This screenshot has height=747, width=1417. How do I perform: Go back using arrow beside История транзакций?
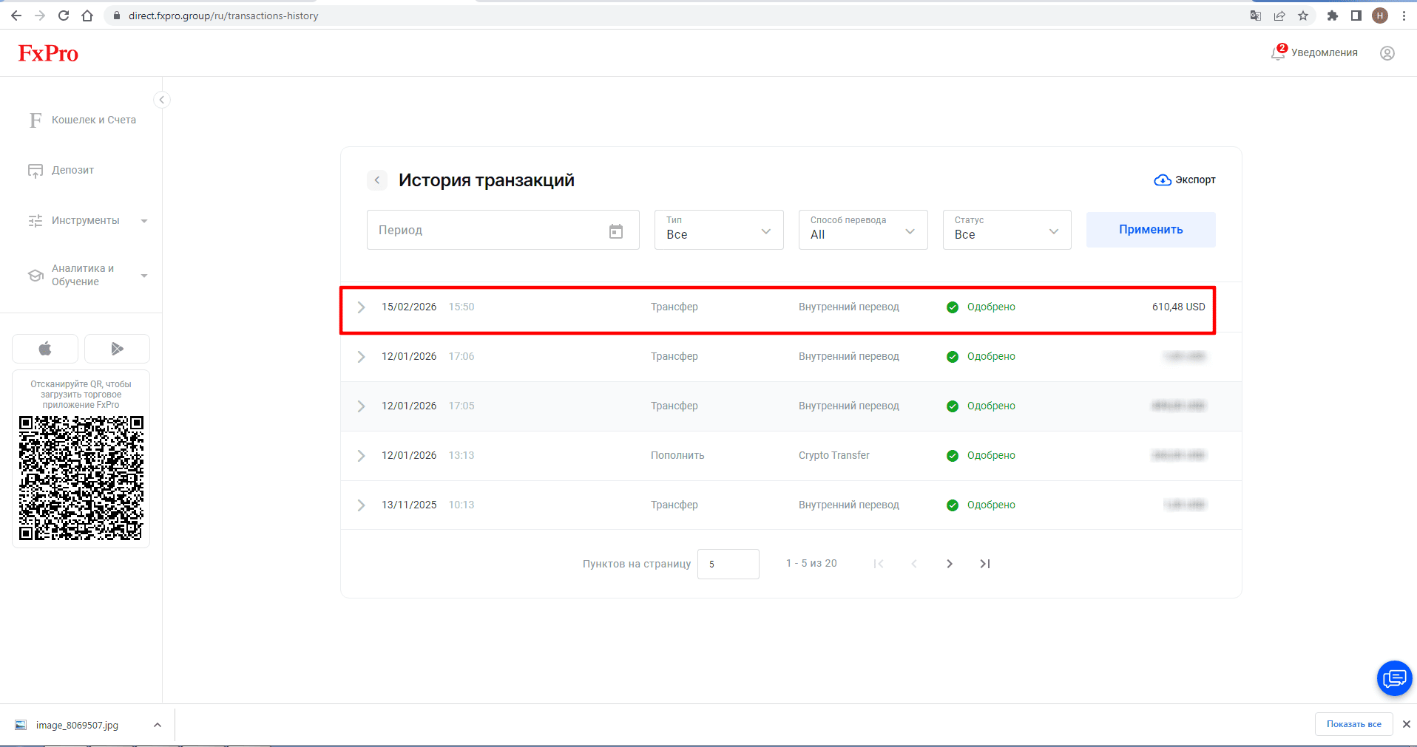[377, 180]
